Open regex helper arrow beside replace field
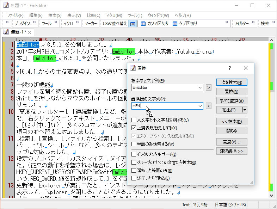The height and width of the screenshot is (209, 277). [x=209, y=106]
